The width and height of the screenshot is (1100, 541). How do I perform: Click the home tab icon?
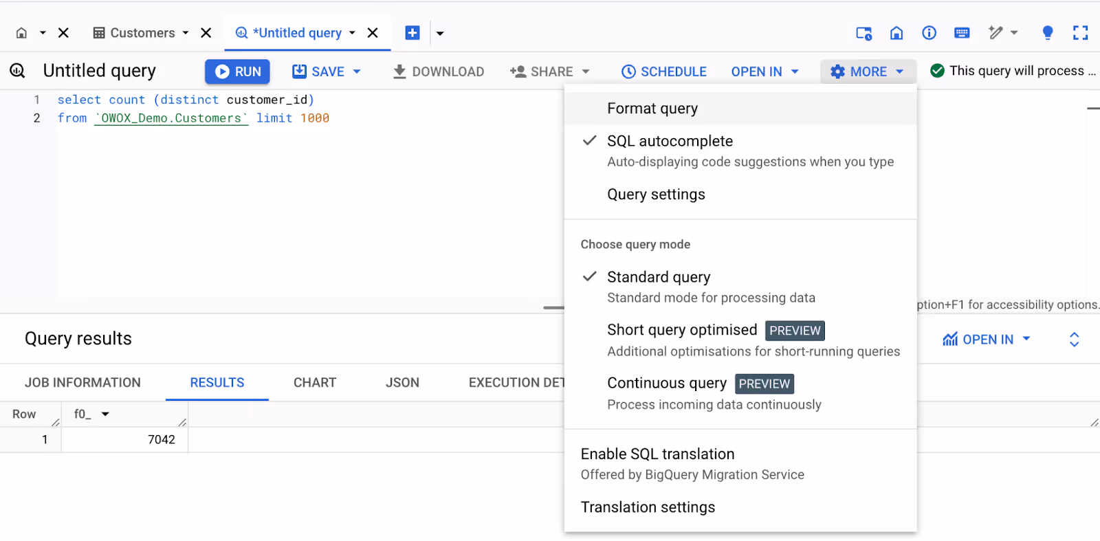click(x=21, y=33)
